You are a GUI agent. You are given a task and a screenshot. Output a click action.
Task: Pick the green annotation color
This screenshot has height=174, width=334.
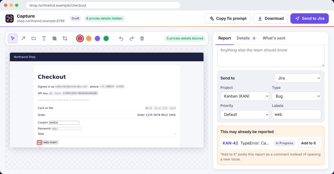106,38
